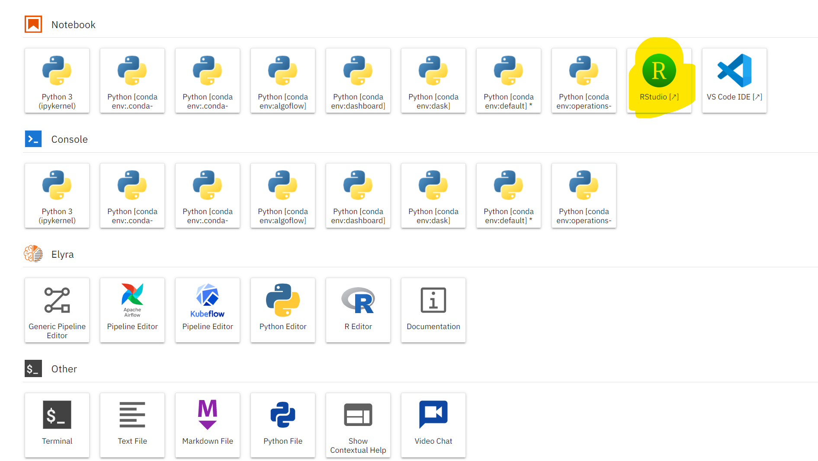The image size is (818, 461).
Task: Open a Python 3 (ipykernel) console
Action: click(57, 195)
